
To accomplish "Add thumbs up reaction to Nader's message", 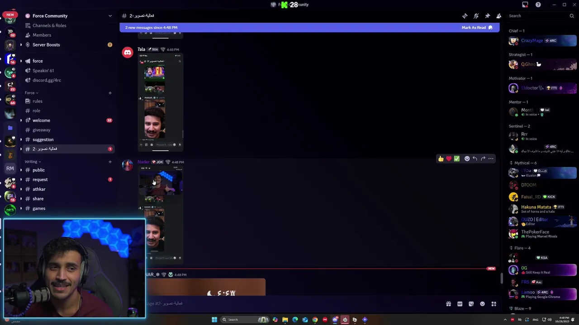I will tap(441, 158).
